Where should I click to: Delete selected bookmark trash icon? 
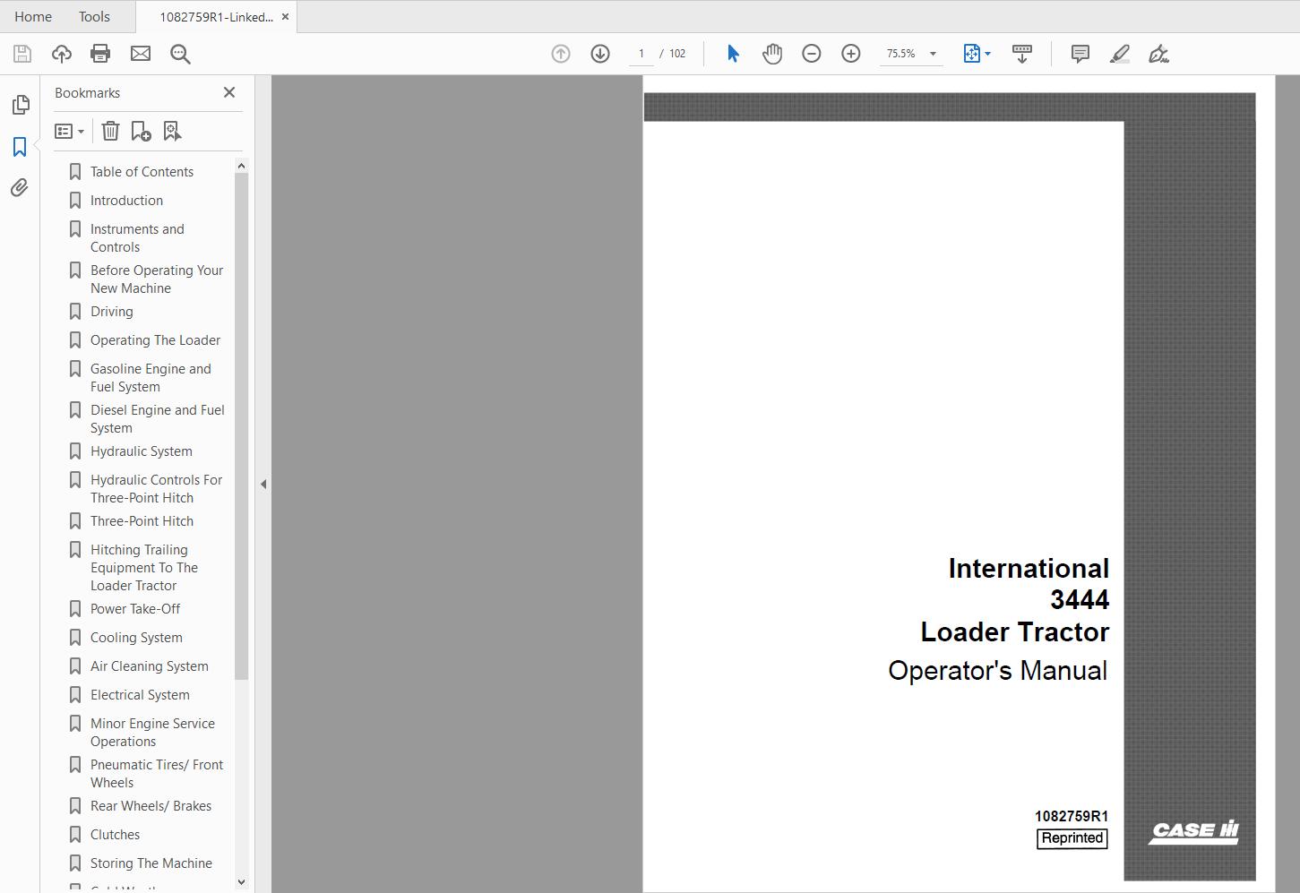[110, 132]
